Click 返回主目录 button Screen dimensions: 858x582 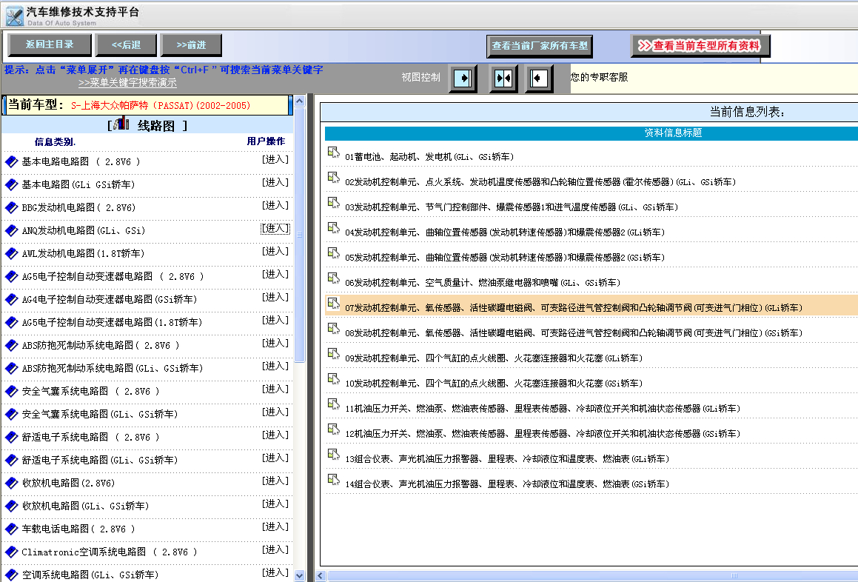pos(50,44)
